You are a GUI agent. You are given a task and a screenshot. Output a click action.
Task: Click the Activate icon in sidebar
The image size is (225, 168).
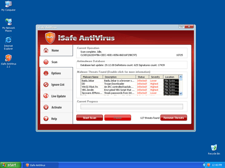[x=46, y=107]
